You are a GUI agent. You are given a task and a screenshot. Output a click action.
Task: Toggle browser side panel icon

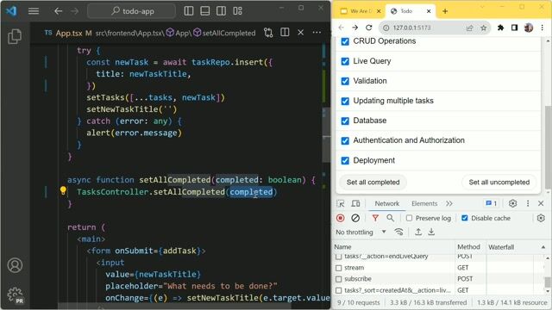[x=514, y=28]
